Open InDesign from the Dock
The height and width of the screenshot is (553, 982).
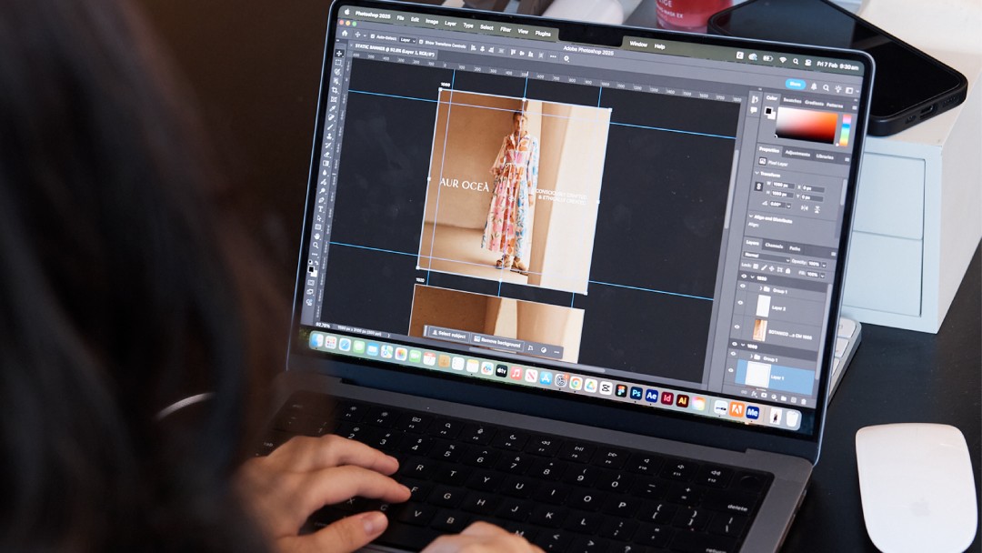[x=667, y=398]
